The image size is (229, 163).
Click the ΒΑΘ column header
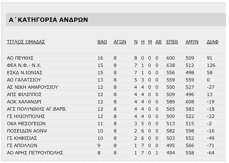click(x=102, y=42)
